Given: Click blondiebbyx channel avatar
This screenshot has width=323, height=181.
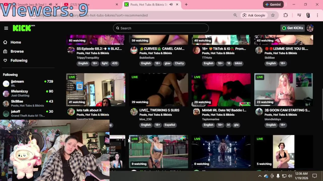Looking at the screenshot, I should click(x=259, y=112).
